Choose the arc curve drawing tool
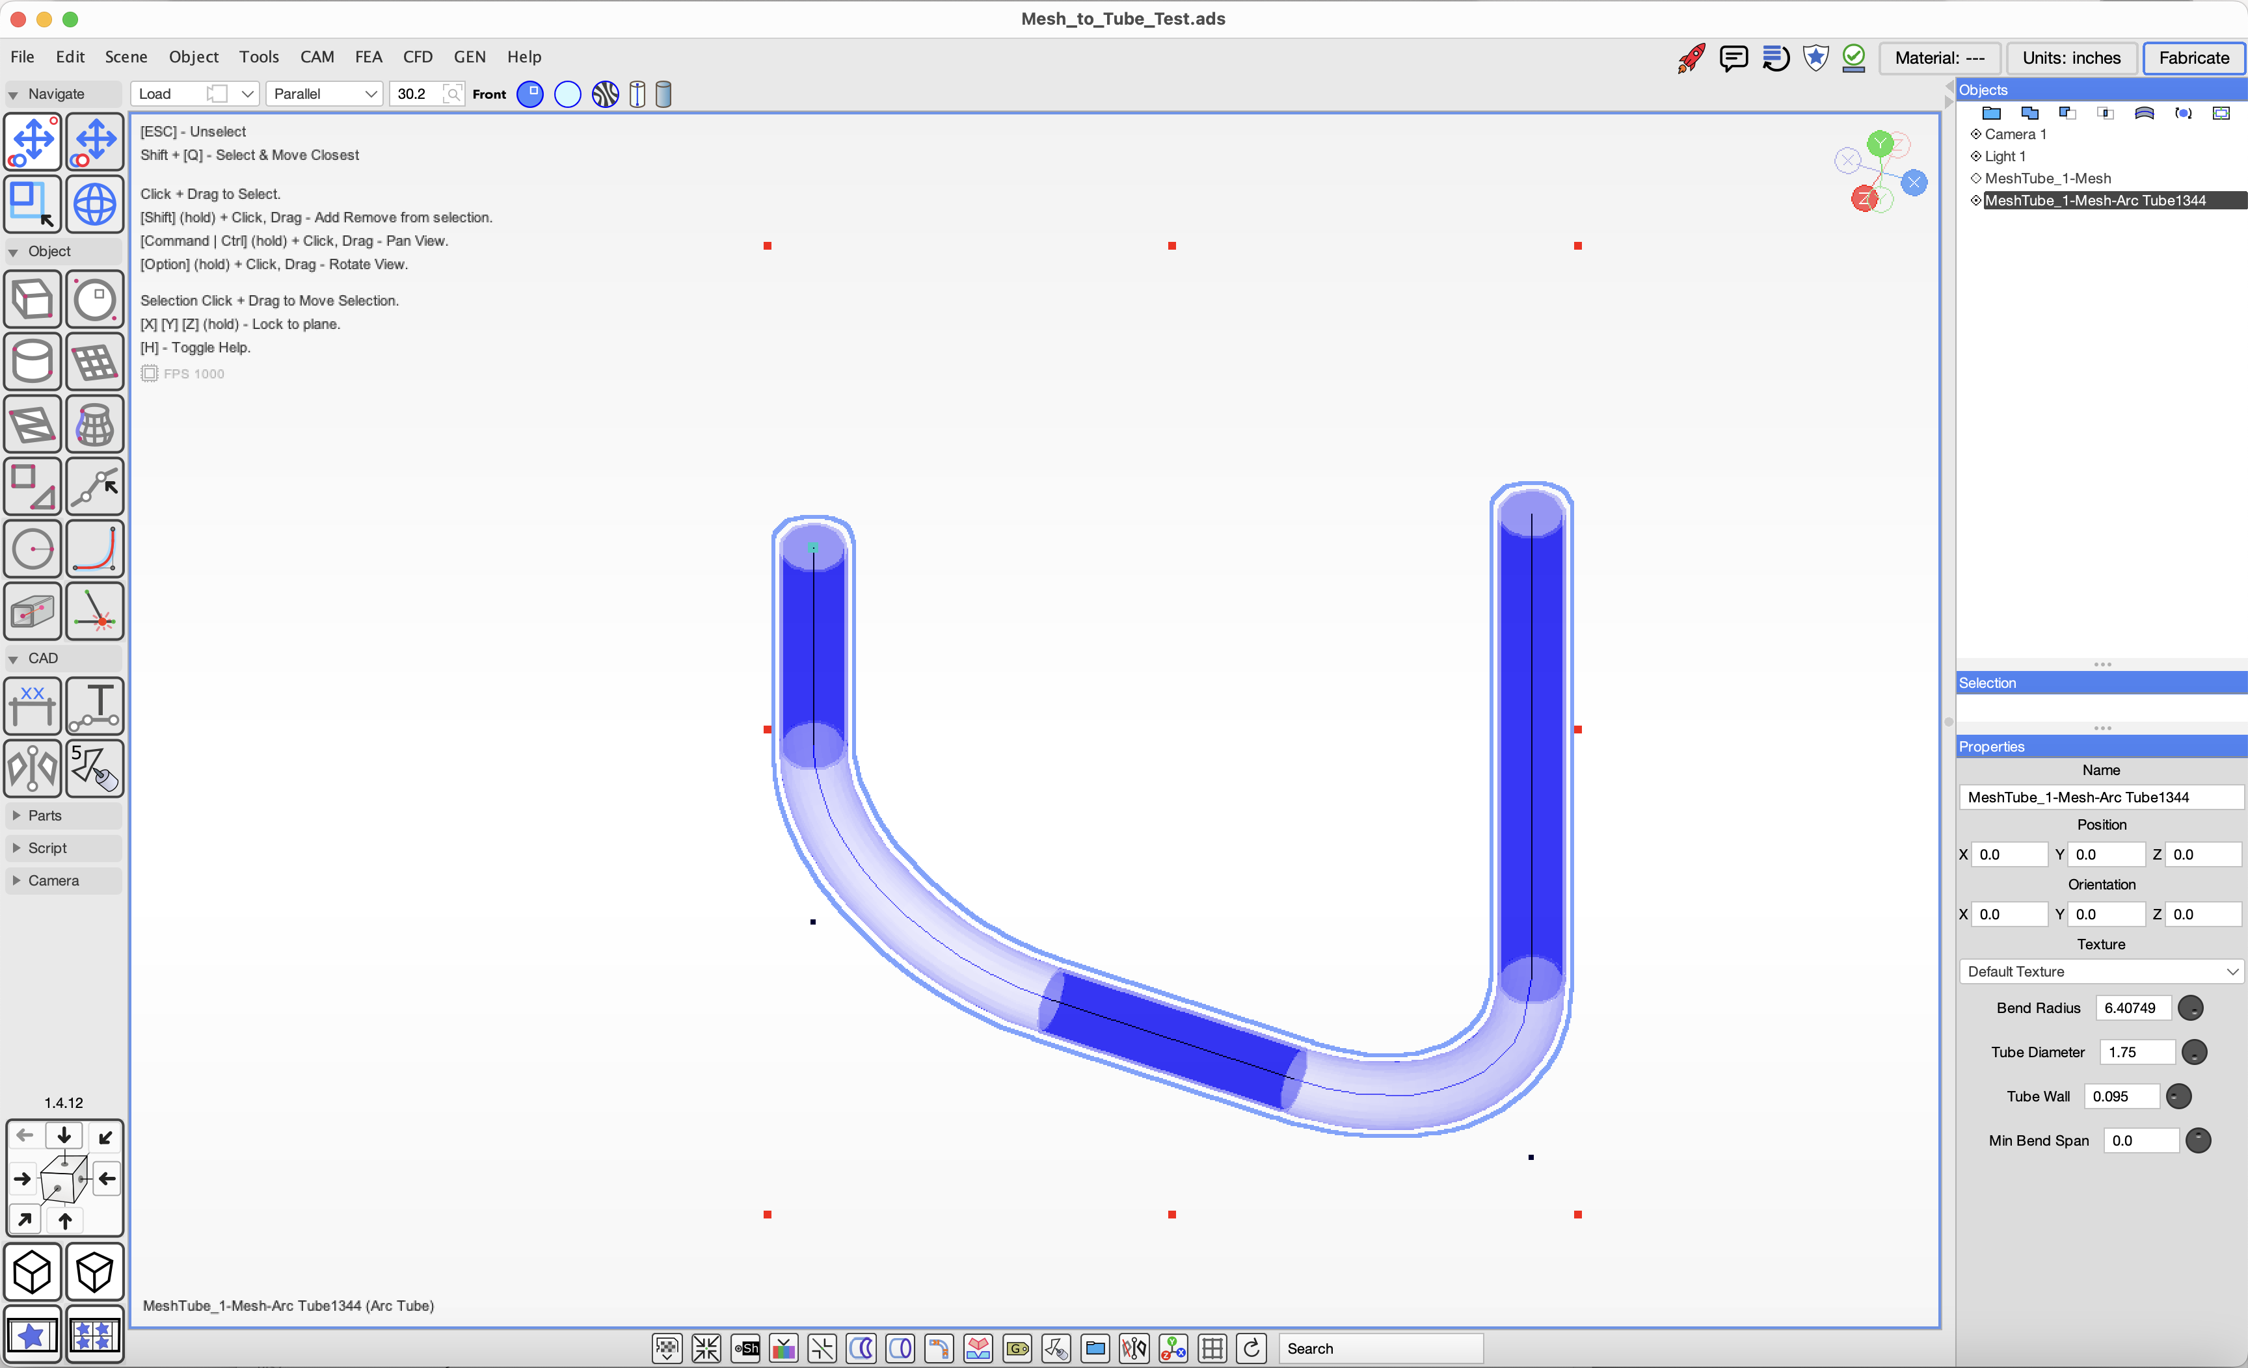This screenshot has height=1368, width=2248. (x=95, y=549)
